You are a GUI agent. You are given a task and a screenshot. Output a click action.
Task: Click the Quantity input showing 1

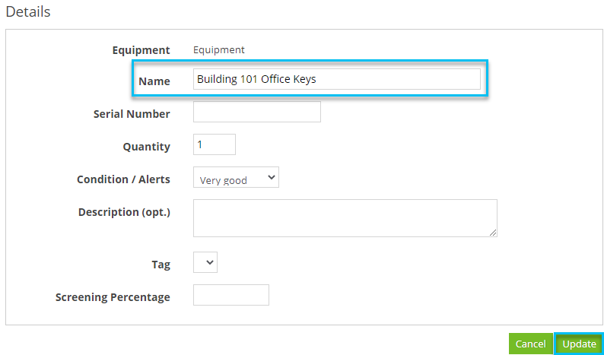coord(215,144)
